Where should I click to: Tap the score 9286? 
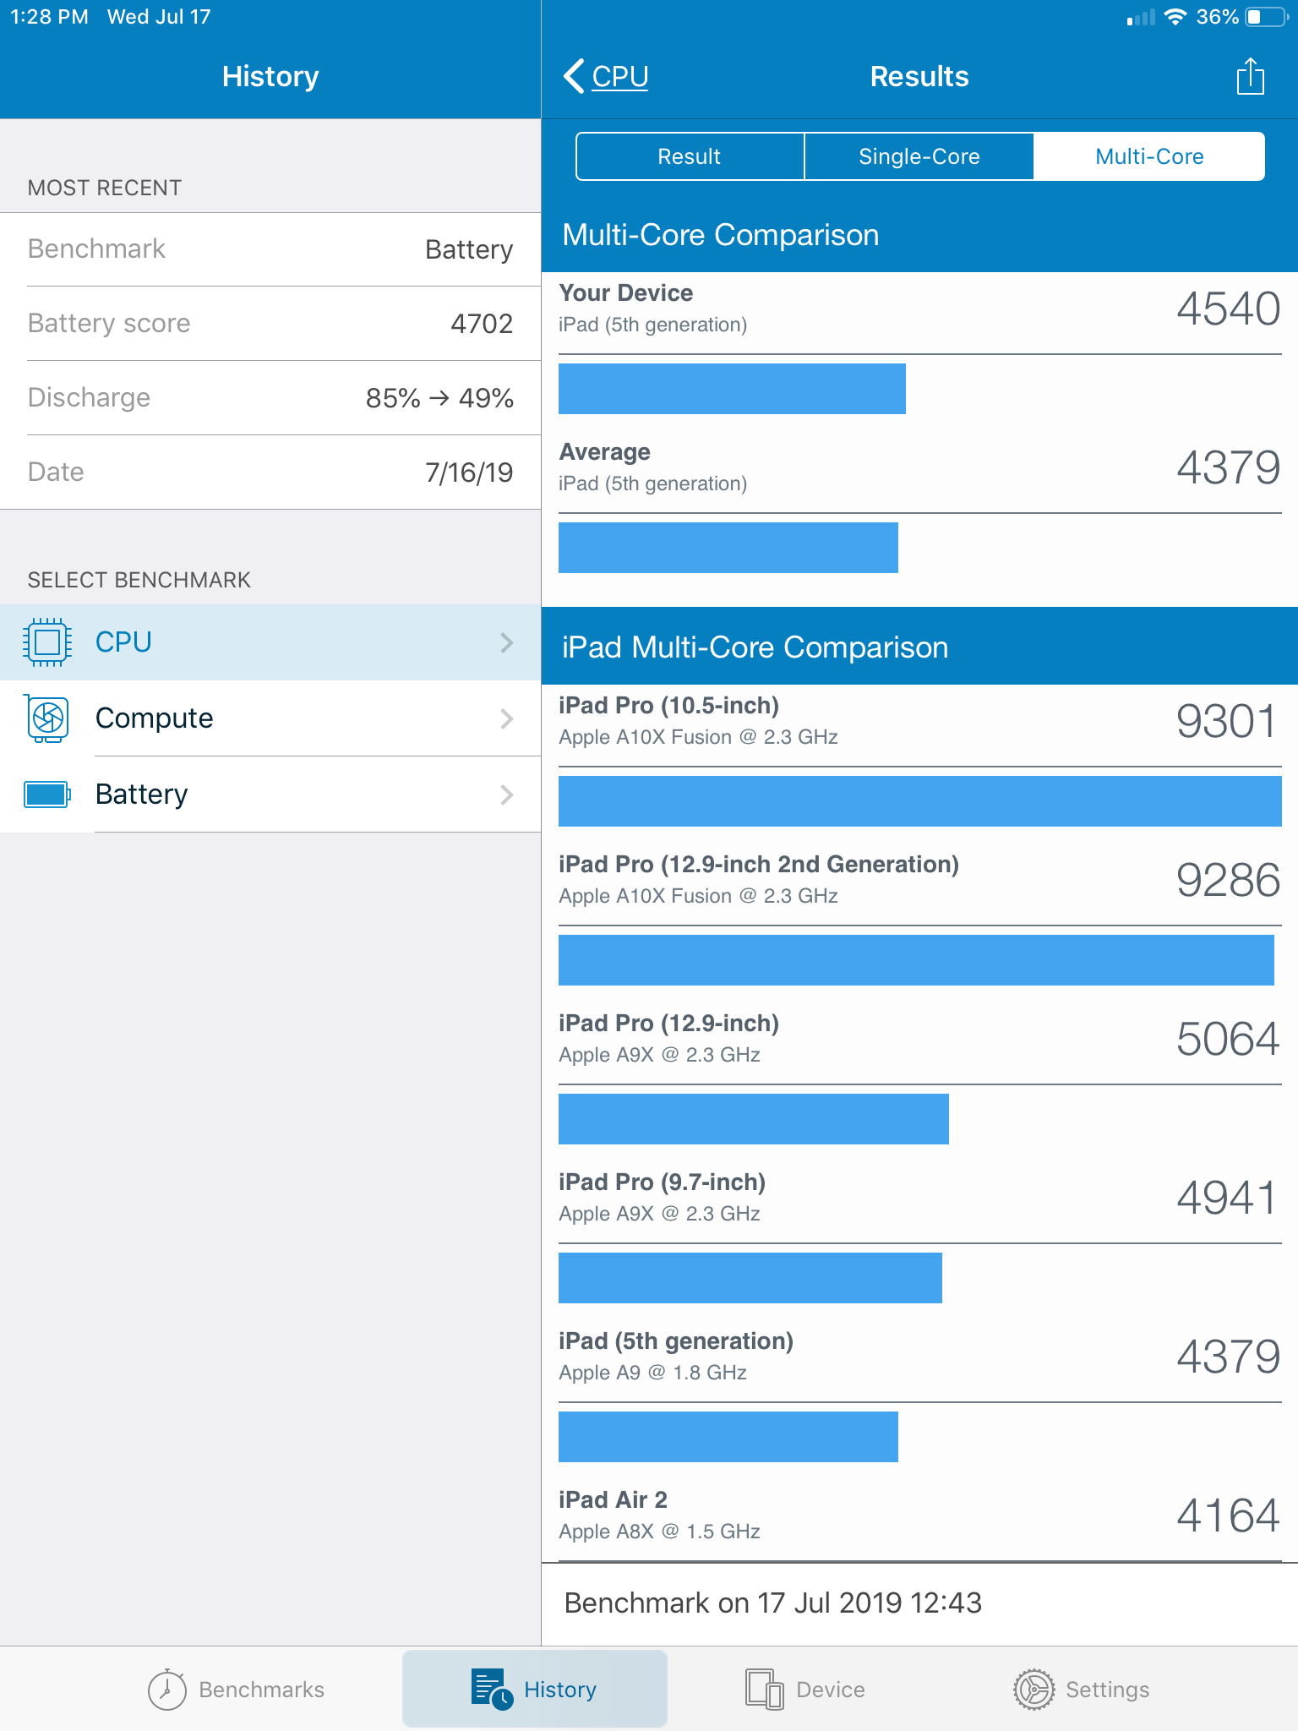click(1229, 880)
